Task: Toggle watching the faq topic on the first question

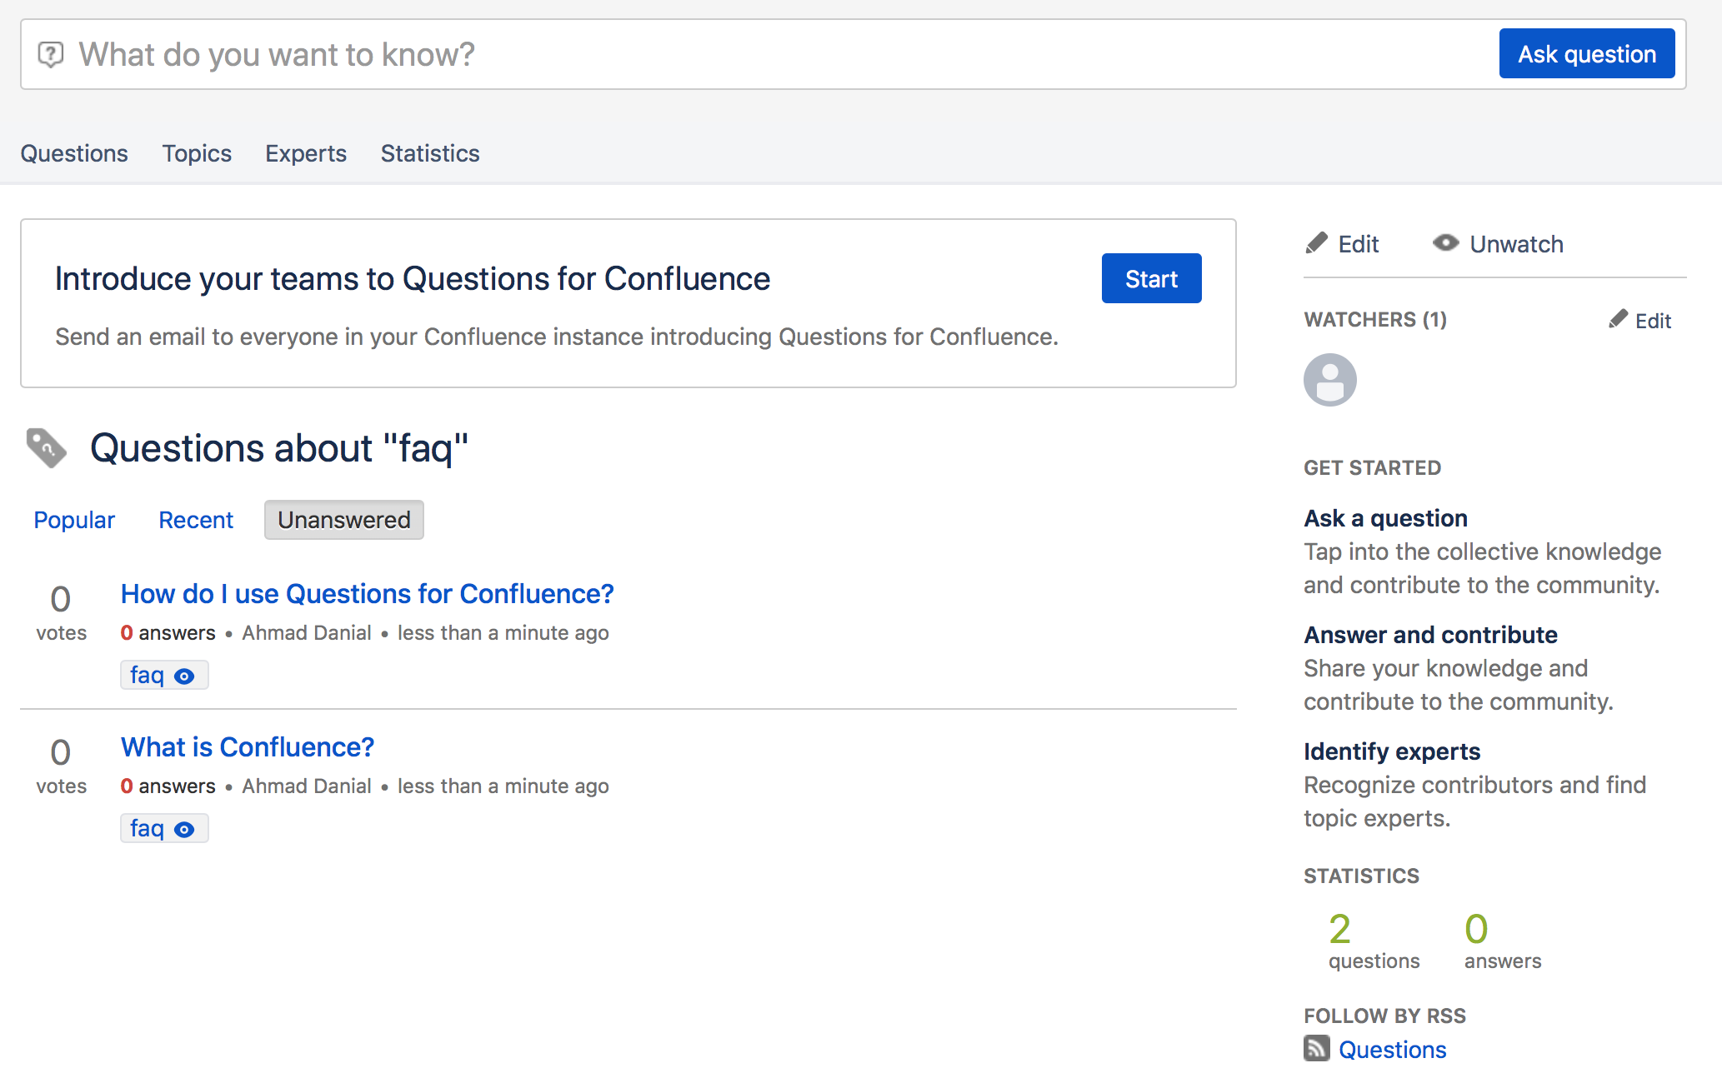Action: pos(185,675)
